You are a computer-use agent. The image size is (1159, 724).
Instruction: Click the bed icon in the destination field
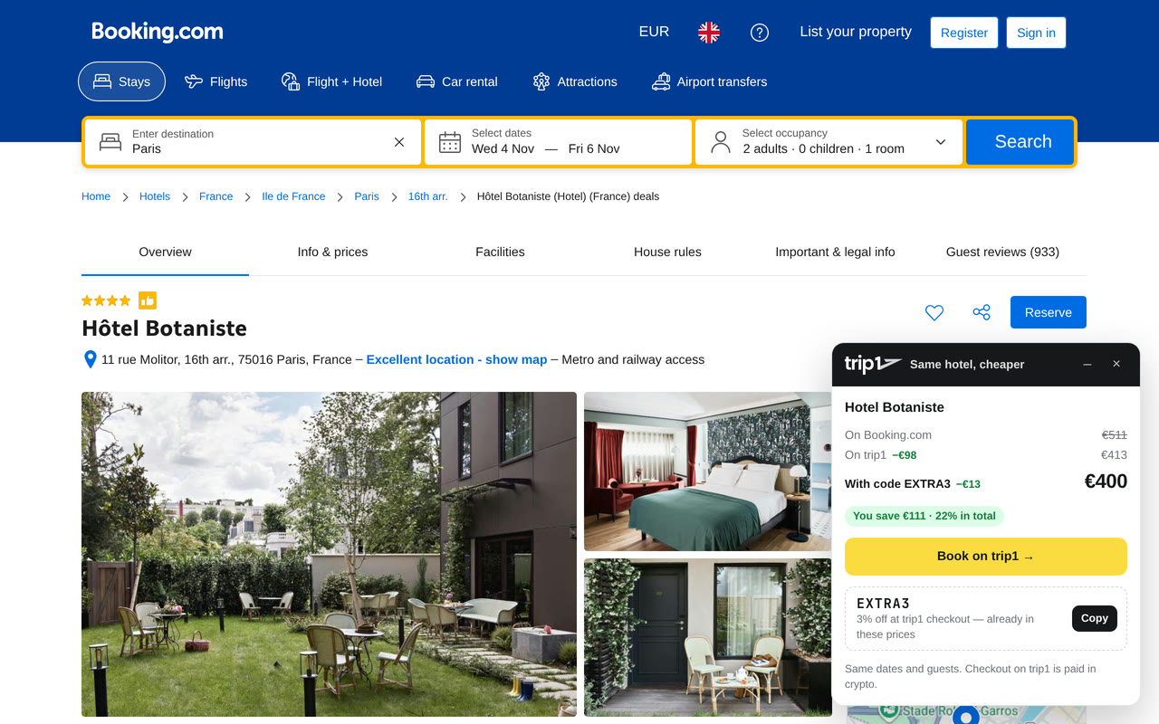pos(110,142)
